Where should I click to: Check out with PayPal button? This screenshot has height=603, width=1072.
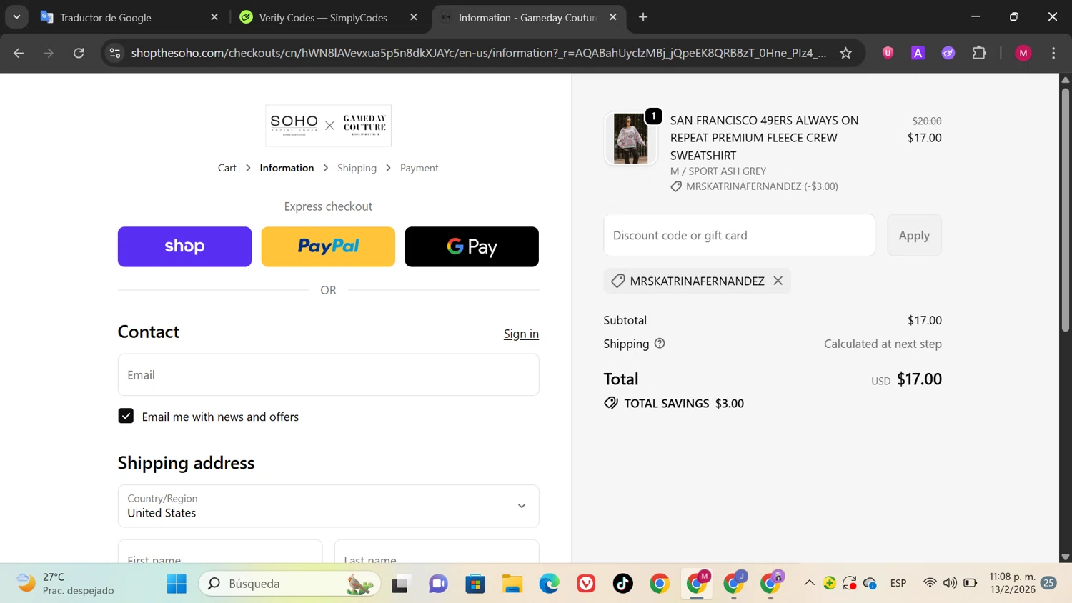coord(328,246)
